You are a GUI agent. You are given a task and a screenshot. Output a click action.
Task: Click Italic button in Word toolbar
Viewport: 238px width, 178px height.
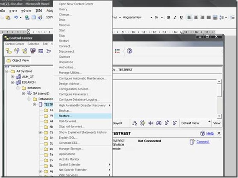(x=175, y=18)
